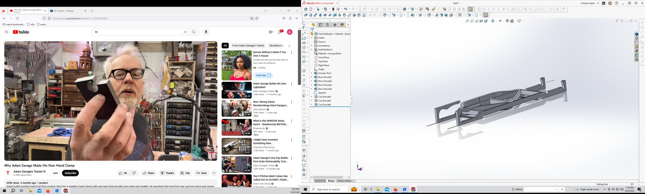Open the ConfigurationManager tab icon

click(x=328, y=25)
